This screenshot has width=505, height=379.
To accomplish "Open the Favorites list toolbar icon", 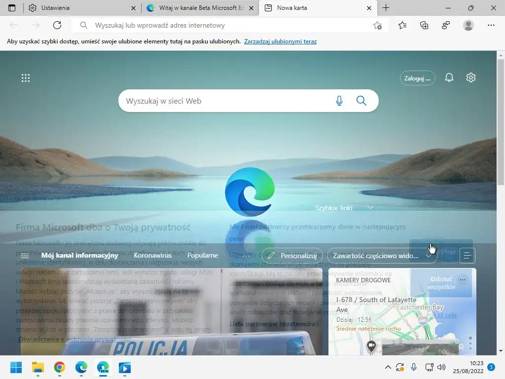I will [x=402, y=25].
